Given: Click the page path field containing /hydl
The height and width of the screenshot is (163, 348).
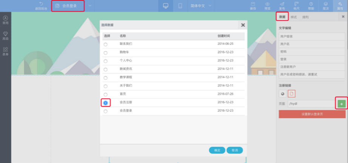Looking at the screenshot, I should 310,104.
